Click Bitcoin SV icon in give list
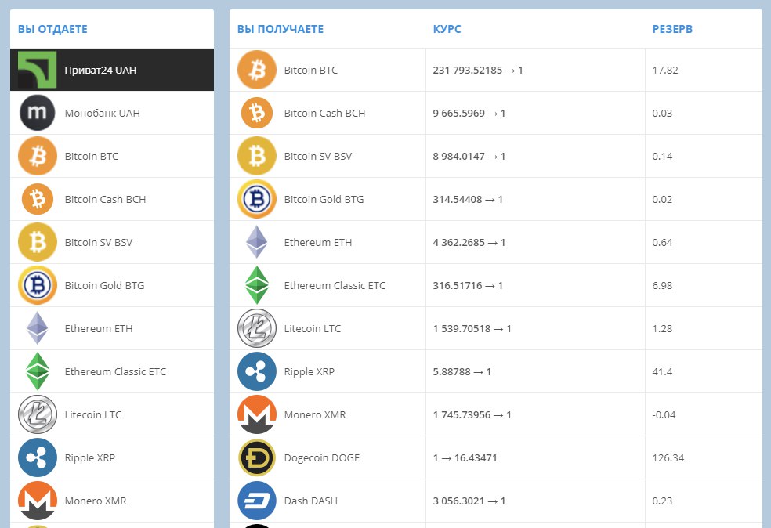 tap(38, 242)
